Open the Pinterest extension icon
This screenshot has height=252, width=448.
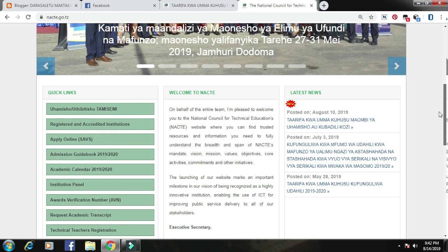click(x=395, y=17)
